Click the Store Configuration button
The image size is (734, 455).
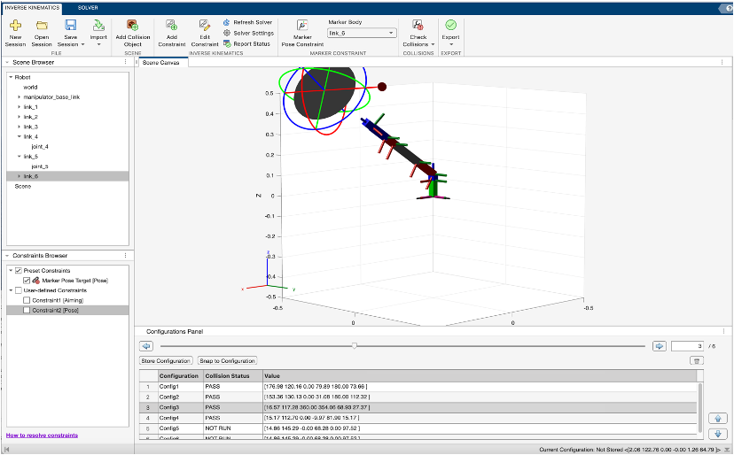click(166, 361)
